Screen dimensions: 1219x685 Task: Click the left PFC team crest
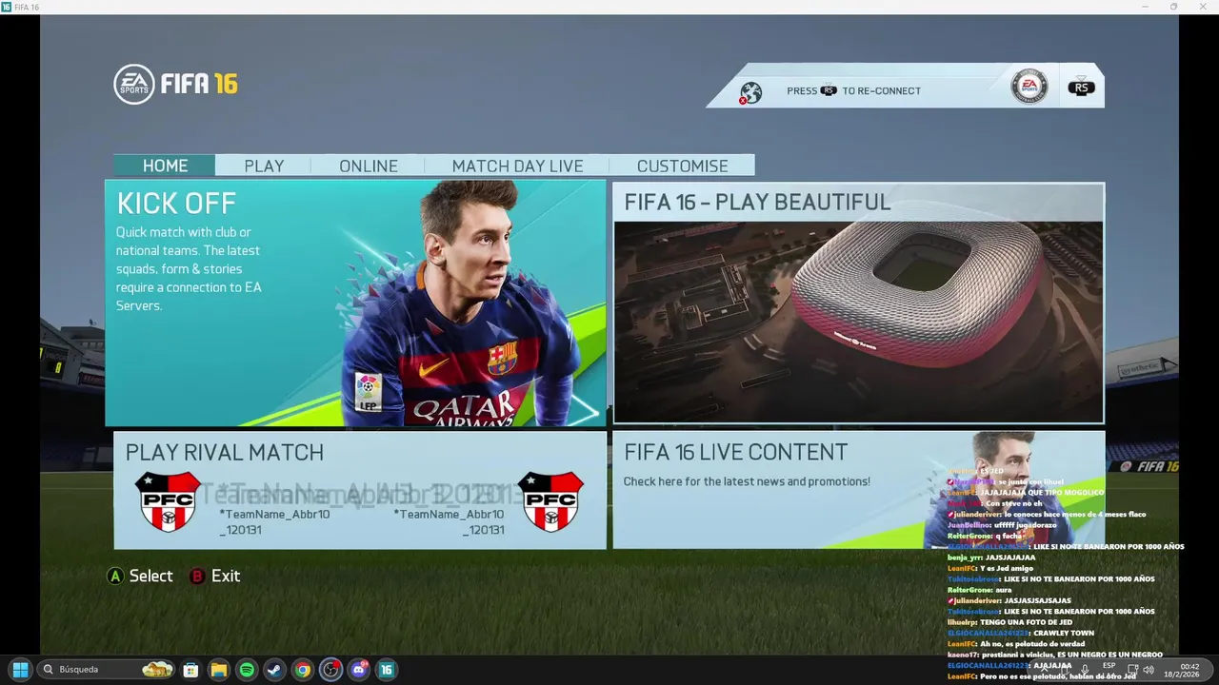tap(169, 500)
